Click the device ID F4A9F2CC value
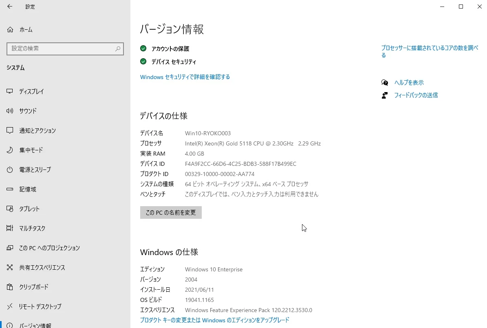487x328 pixels. [240, 164]
